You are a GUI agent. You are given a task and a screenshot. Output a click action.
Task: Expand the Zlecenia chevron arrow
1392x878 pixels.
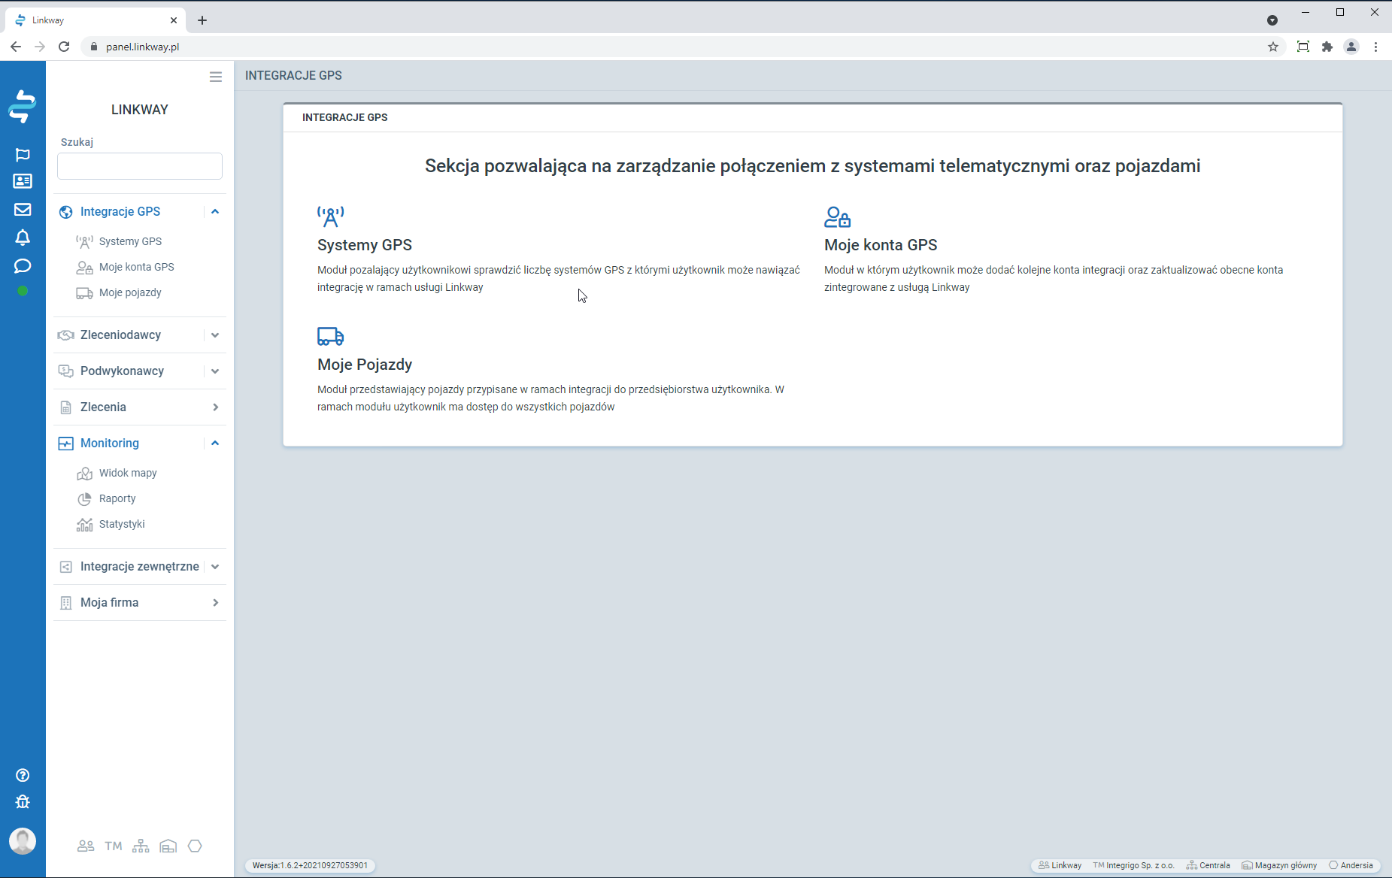[215, 407]
